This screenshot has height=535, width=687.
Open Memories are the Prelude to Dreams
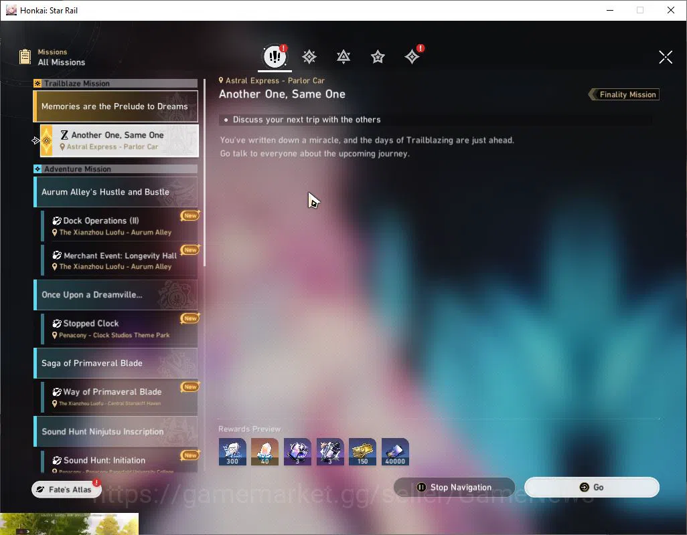tap(116, 106)
